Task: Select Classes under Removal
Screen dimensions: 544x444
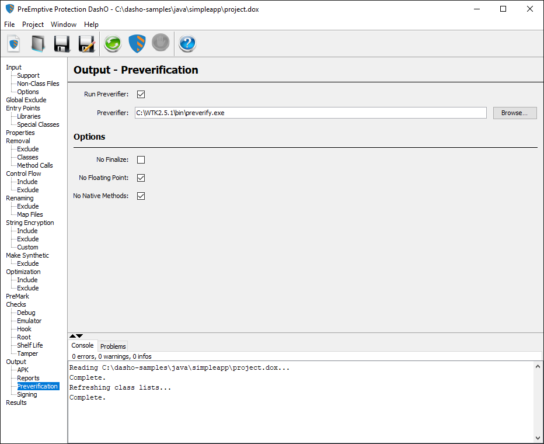Action: coord(28,157)
